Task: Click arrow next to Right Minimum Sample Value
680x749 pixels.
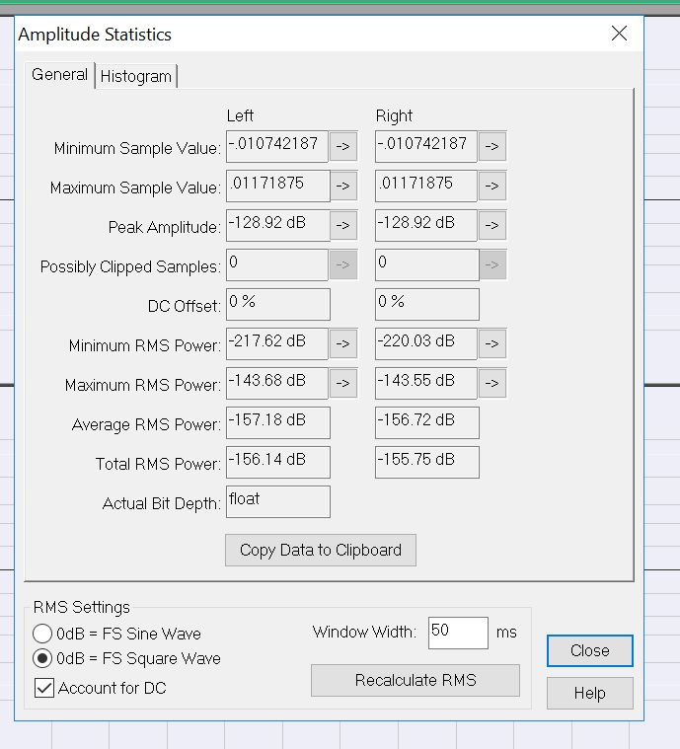Action: [x=491, y=147]
